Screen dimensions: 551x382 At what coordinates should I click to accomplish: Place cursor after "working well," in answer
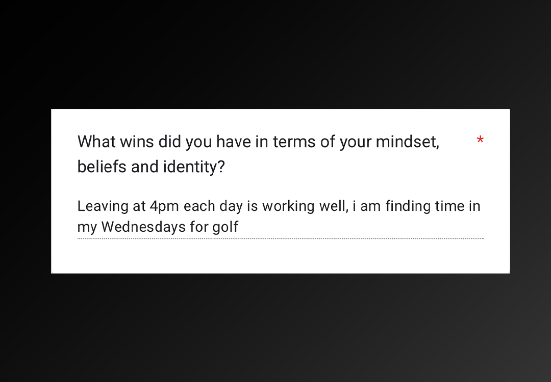pos(349,207)
